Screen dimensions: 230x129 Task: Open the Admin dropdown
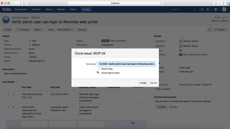point(38,30)
